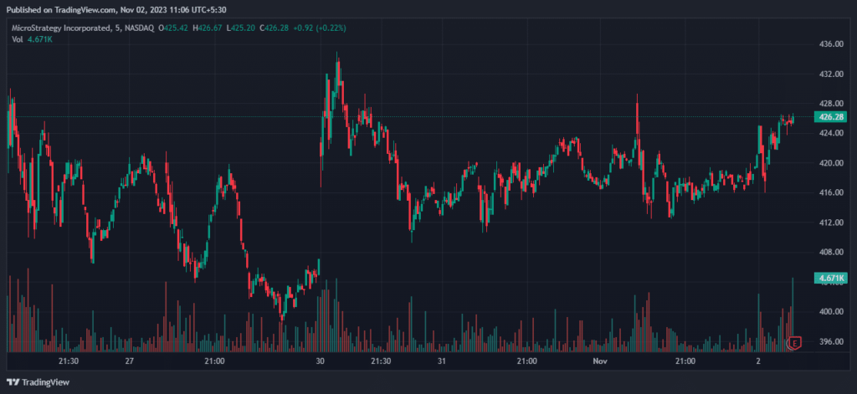This screenshot has width=857, height=394.
Task: Click the 27 date label on time axis
Action: pyautogui.click(x=129, y=361)
